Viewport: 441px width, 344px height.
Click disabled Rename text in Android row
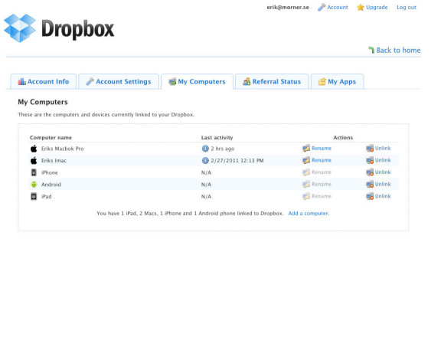pyautogui.click(x=322, y=184)
